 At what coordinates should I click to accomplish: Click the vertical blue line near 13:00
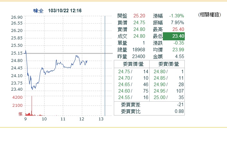click(105, 66)
